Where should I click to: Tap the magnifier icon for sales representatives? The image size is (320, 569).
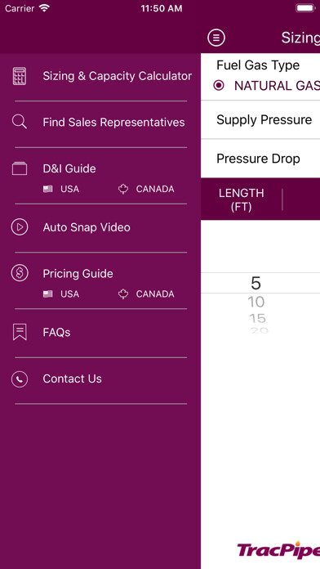coord(20,122)
